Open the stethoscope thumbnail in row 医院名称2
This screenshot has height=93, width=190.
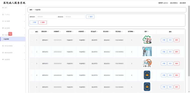(x=147, y=51)
